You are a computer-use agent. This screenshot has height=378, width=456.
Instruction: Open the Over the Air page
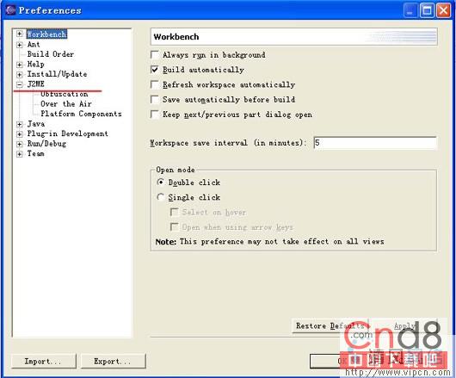pyautogui.click(x=66, y=104)
